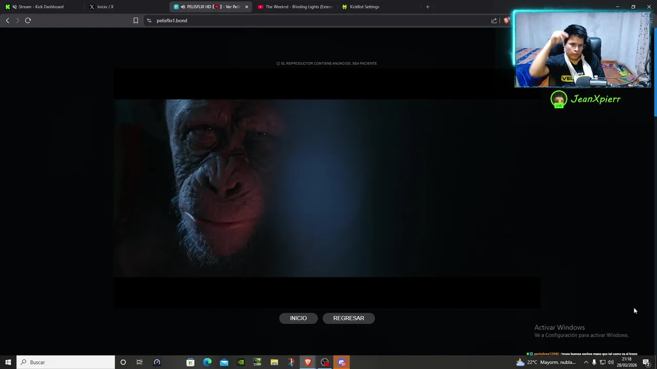Reload the pelisflix page
Viewport: 657px width, 369px height.
pos(28,20)
